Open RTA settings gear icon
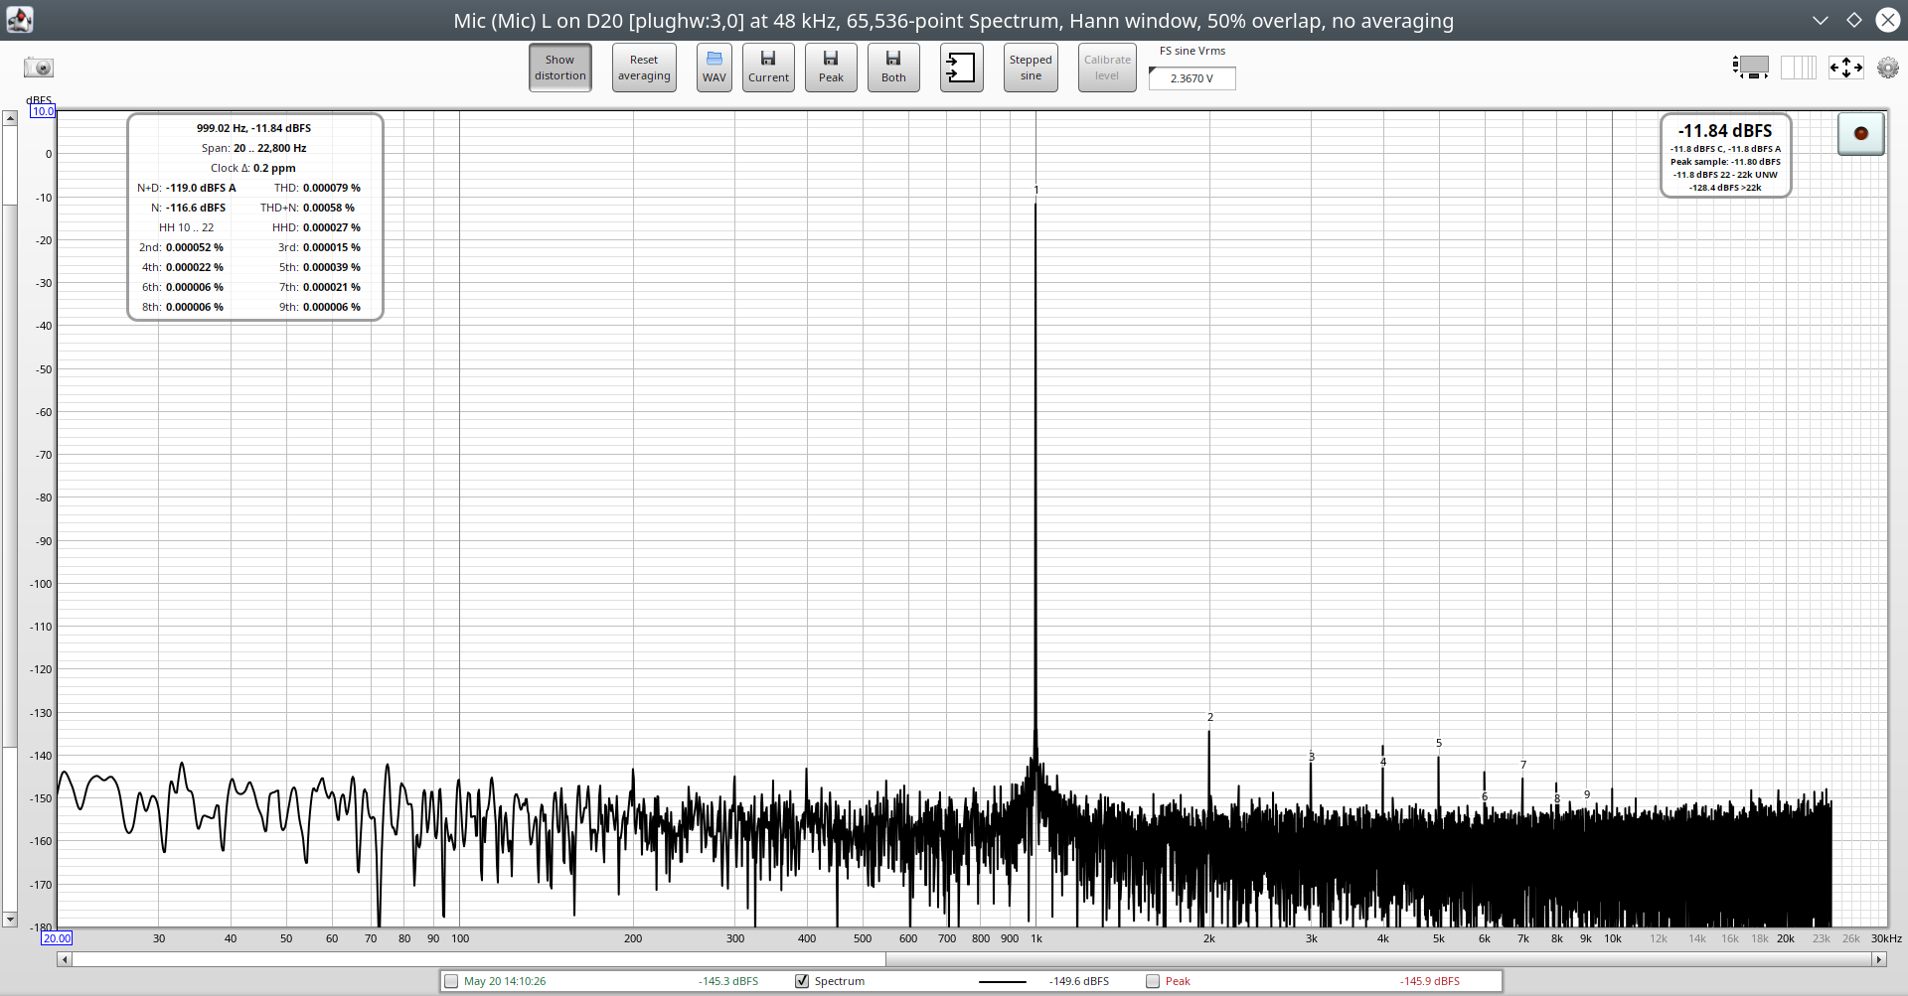The image size is (1908, 996). click(x=1887, y=68)
